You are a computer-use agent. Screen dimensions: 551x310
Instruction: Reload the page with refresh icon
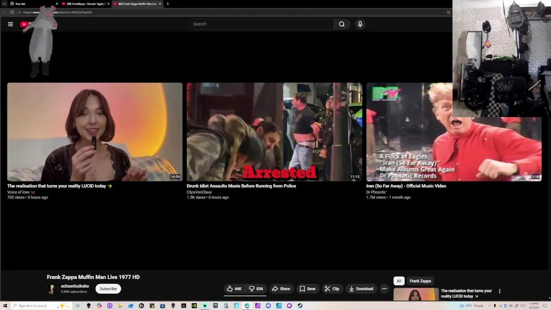(x=12, y=12)
